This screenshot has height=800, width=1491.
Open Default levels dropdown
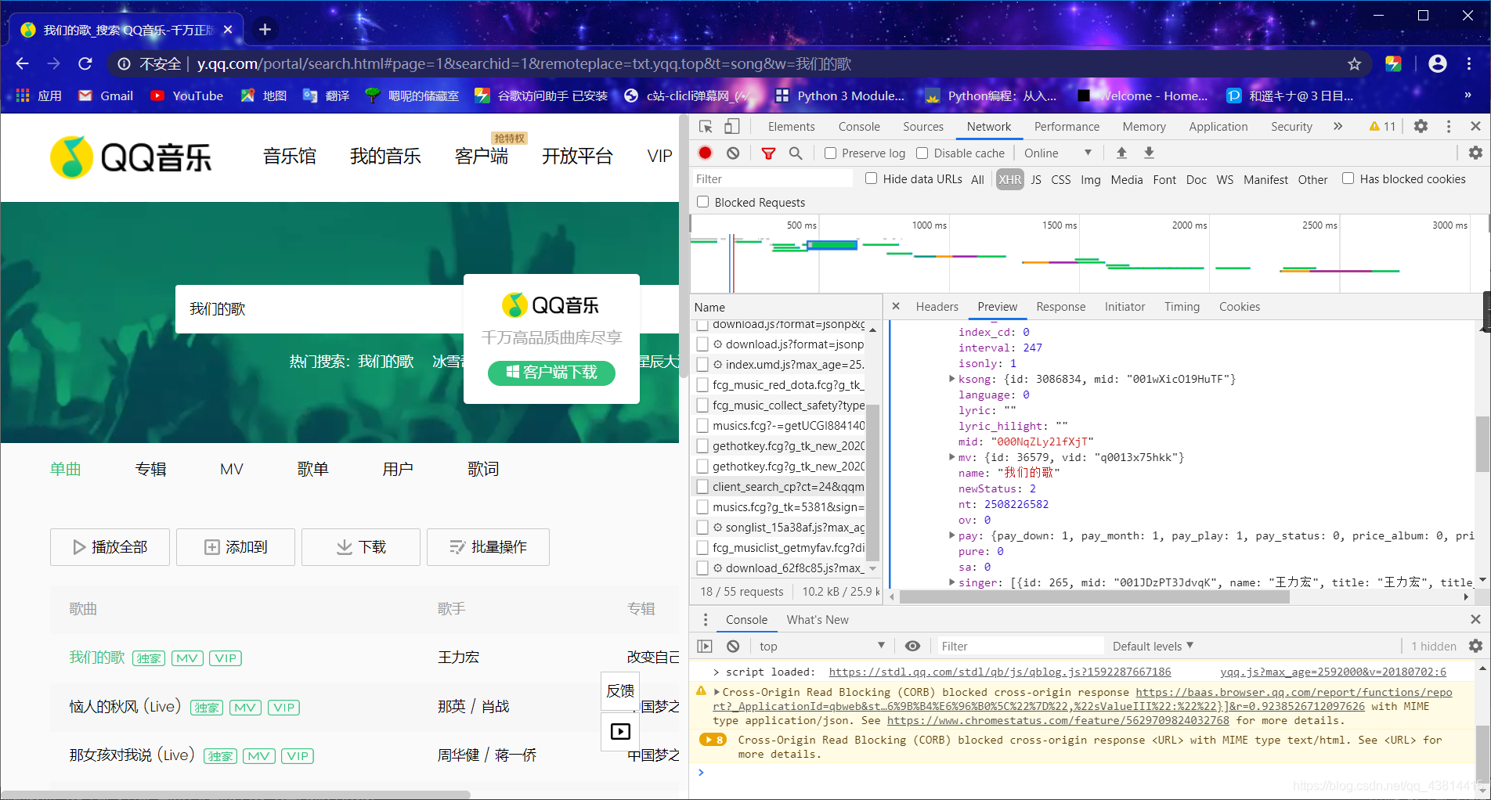pyautogui.click(x=1153, y=647)
